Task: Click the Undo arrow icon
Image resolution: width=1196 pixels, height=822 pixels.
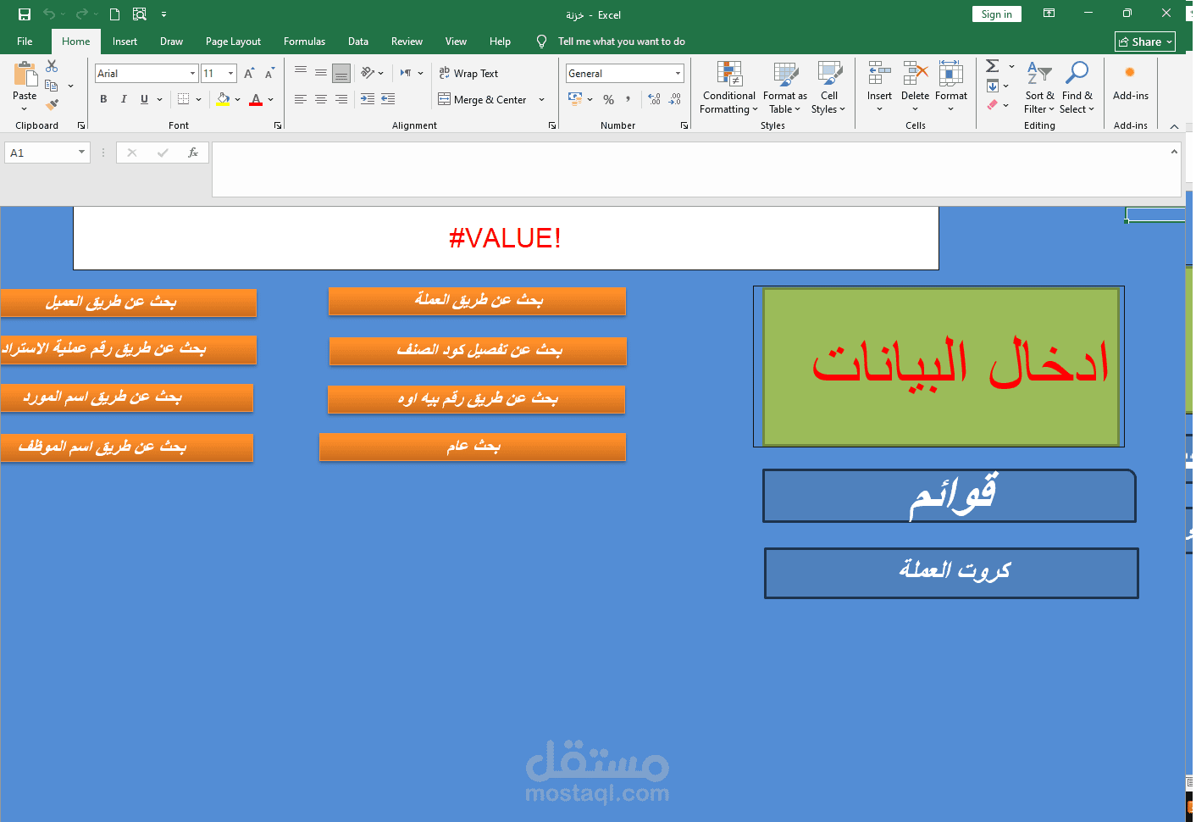Action: (x=49, y=14)
